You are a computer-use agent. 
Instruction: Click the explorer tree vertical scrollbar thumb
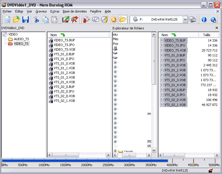click(x=154, y=61)
